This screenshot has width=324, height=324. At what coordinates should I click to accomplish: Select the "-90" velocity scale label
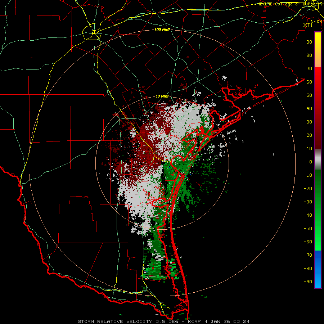pos(308,282)
